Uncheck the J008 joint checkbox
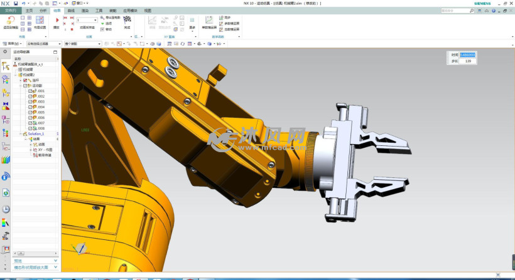 click(x=30, y=128)
